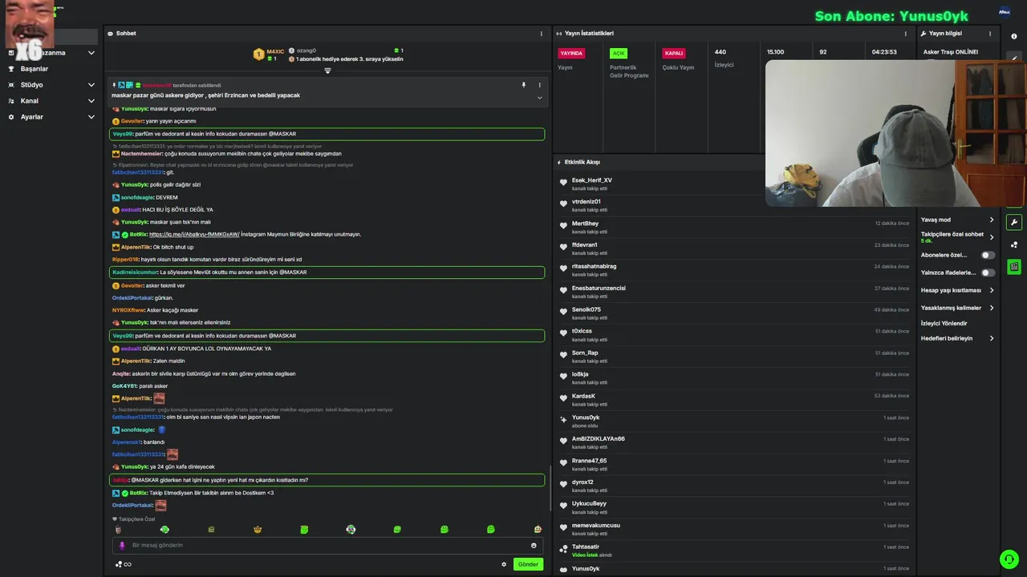Click the 04:23:53 stream duration stat
The width and height of the screenshot is (1027, 577).
884,52
